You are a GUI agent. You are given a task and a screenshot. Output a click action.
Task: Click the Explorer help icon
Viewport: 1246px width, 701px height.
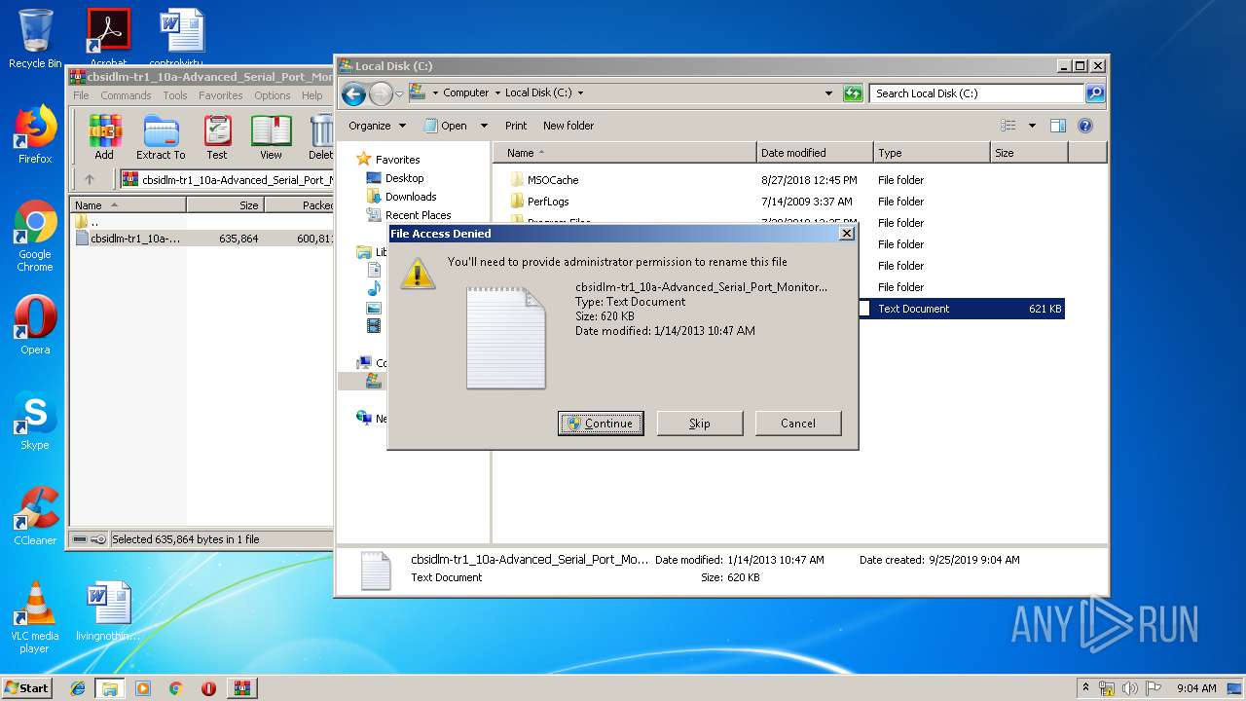click(x=1085, y=126)
